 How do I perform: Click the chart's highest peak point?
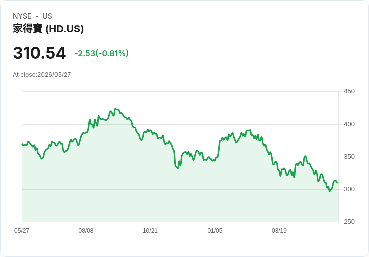[x=115, y=109]
